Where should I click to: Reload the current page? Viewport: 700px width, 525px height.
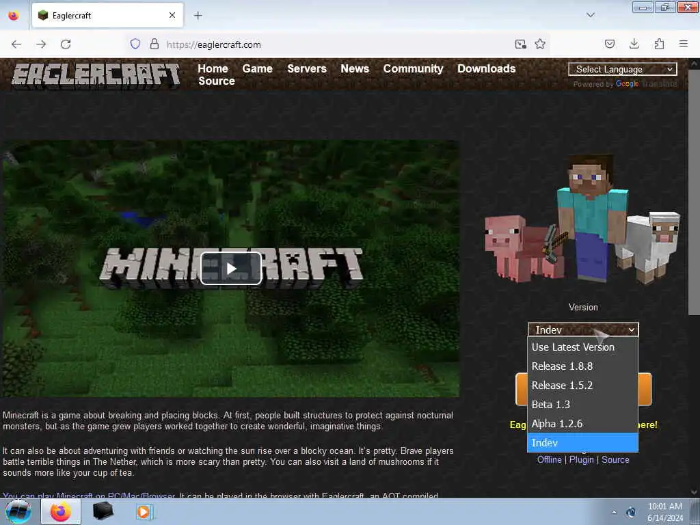click(x=66, y=44)
